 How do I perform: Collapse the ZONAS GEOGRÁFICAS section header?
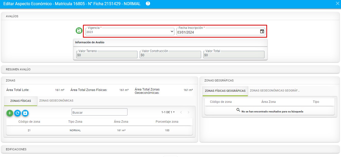(270, 80)
